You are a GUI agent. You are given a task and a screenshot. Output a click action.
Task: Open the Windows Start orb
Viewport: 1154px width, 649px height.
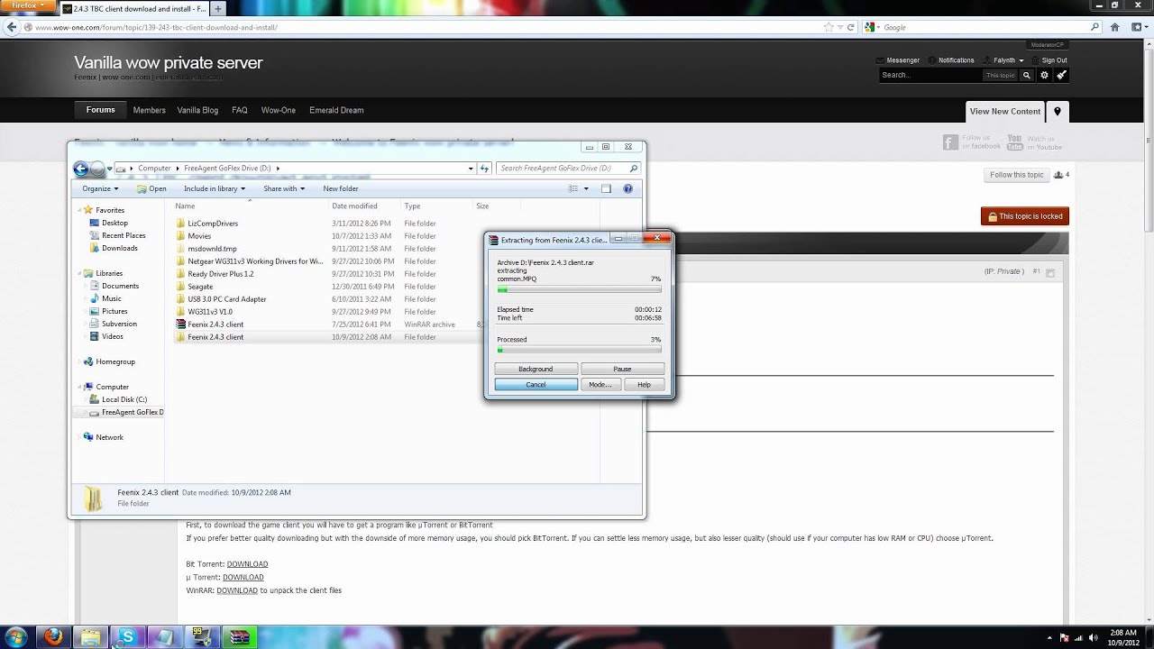pos(16,636)
